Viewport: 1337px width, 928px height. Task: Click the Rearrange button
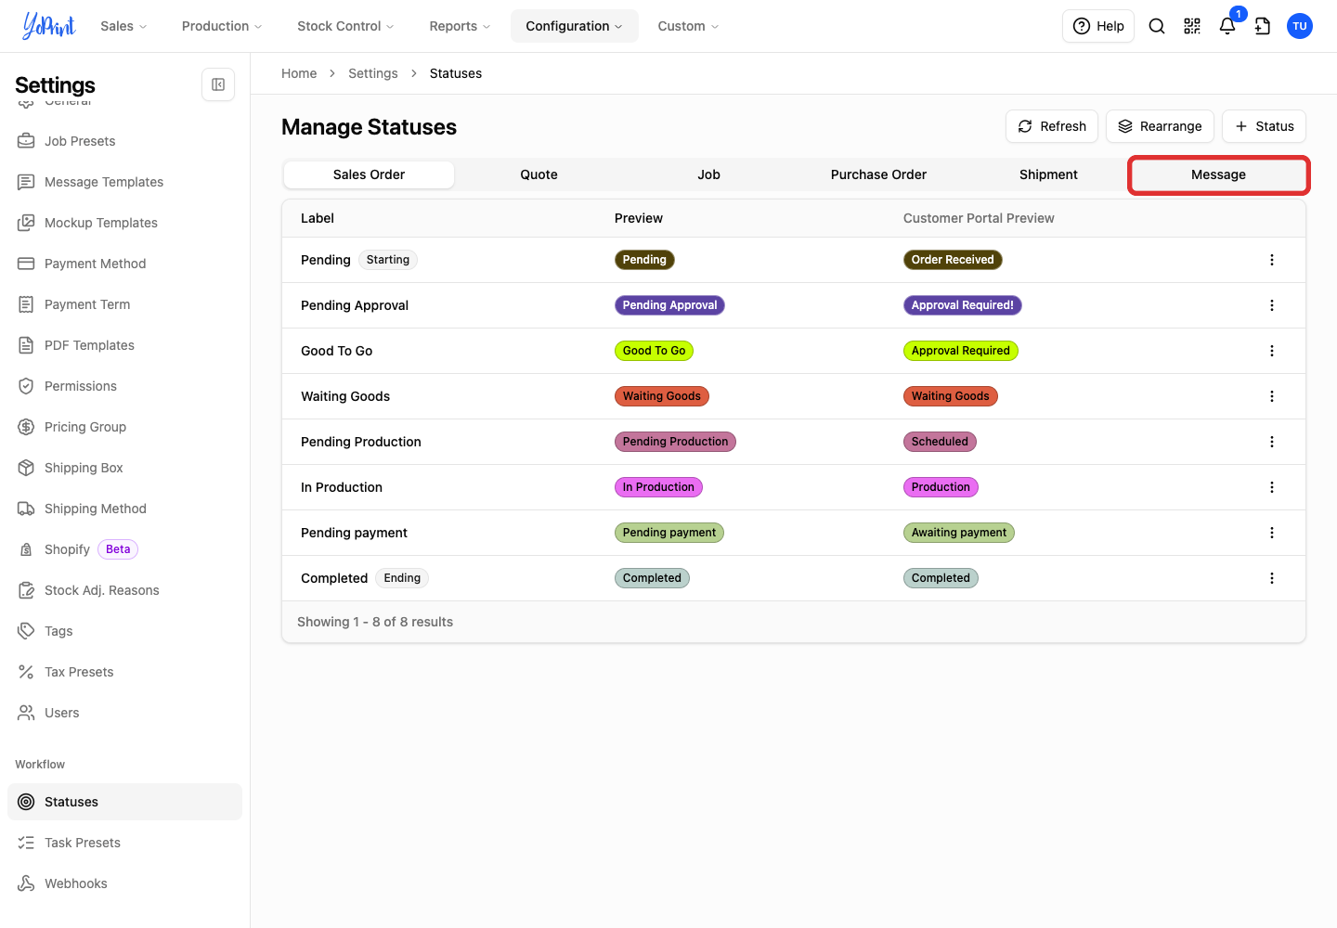coord(1160,126)
